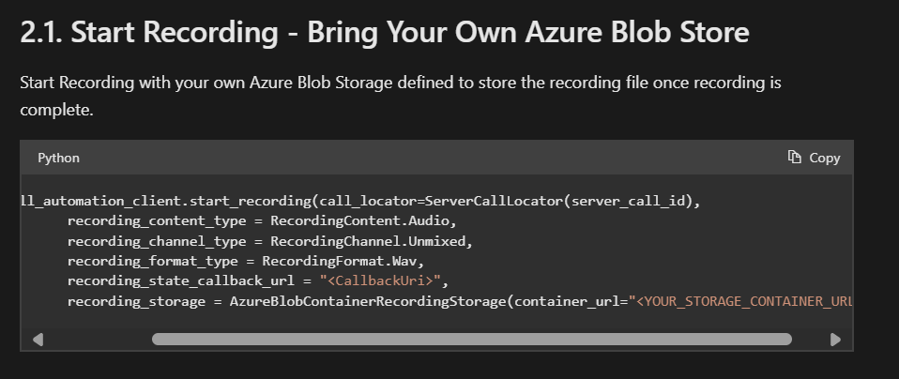Click recording_state_callback_url parameter name

[181, 280]
